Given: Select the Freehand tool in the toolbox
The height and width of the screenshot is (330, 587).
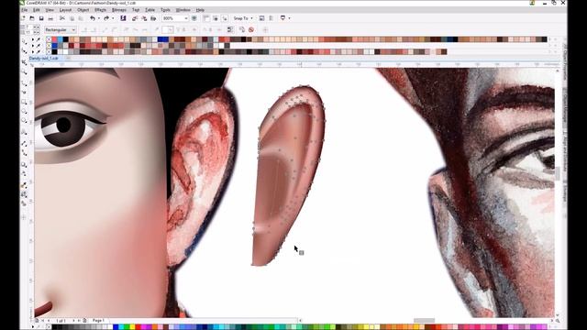Looking at the screenshot, I should (24, 83).
